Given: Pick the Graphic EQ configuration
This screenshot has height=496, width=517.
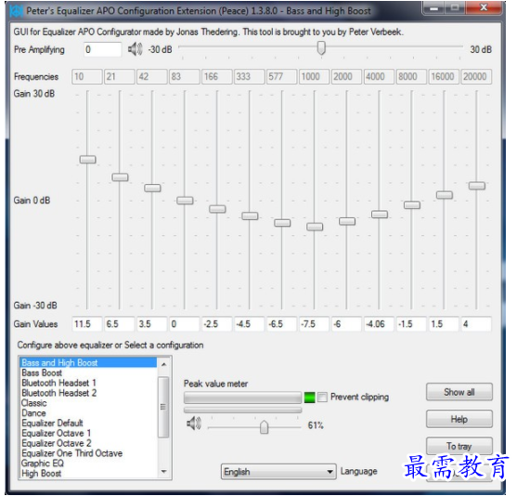Looking at the screenshot, I should (x=42, y=463).
